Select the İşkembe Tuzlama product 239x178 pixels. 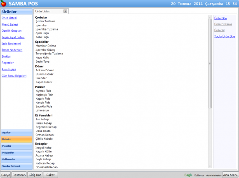(47, 29)
